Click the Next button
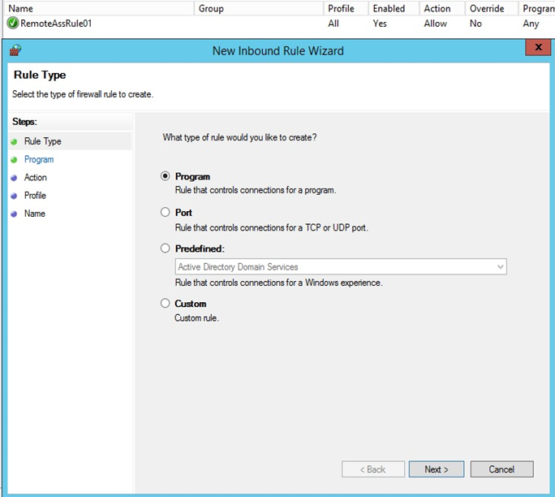555x497 pixels. [x=436, y=469]
